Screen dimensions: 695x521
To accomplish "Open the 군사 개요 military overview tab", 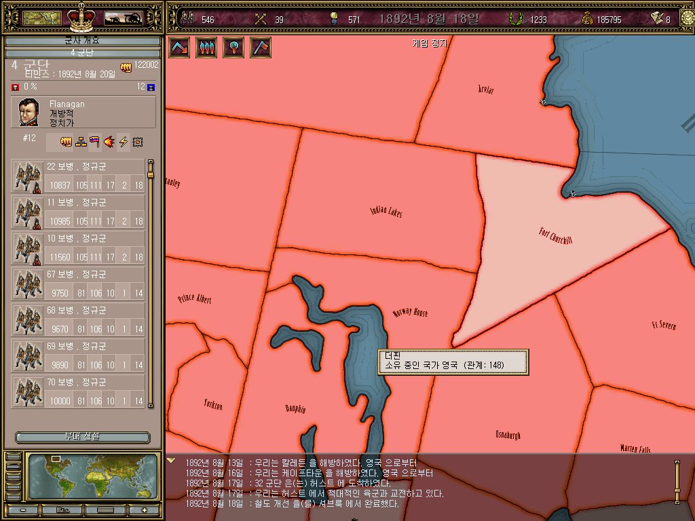I will (82, 41).
